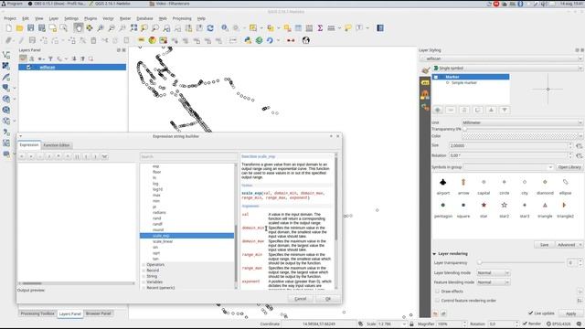Open the Symbols in group dropdown

(x=508, y=167)
